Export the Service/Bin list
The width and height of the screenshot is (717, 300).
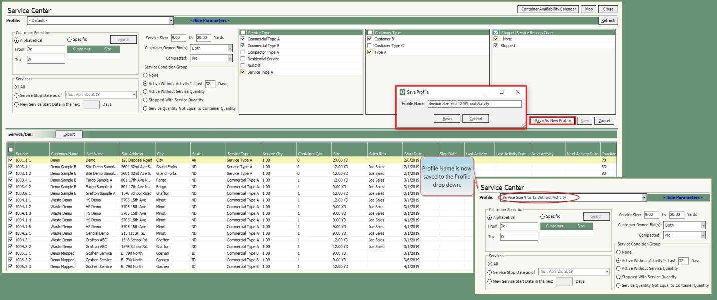point(69,134)
